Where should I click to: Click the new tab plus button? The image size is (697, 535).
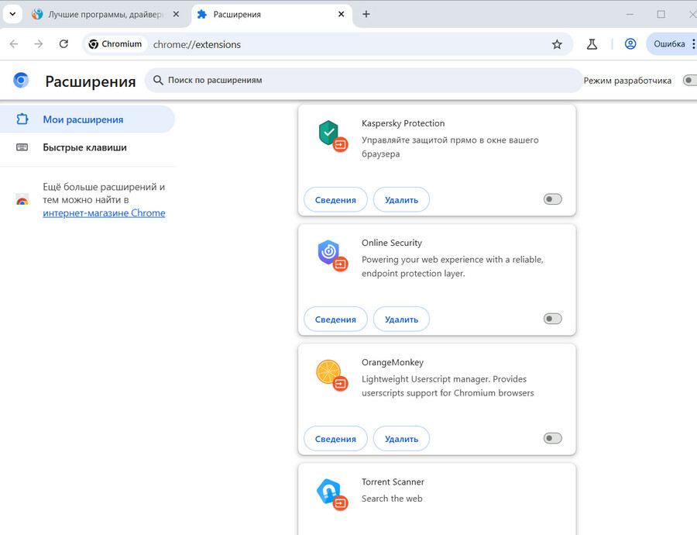366,14
